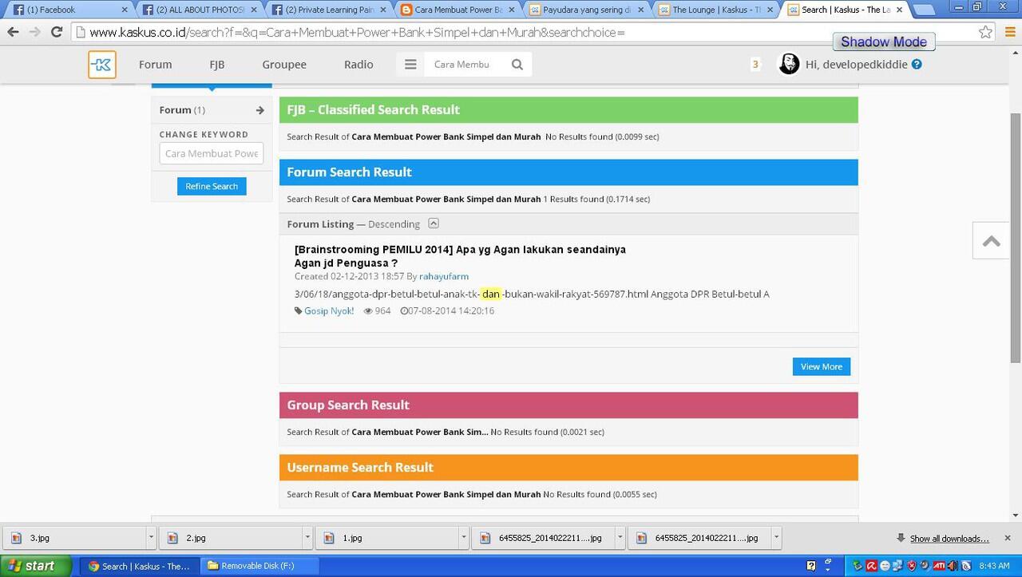The height and width of the screenshot is (577, 1022).
Task: Open the 2.jpg download item
Action: [x=230, y=538]
